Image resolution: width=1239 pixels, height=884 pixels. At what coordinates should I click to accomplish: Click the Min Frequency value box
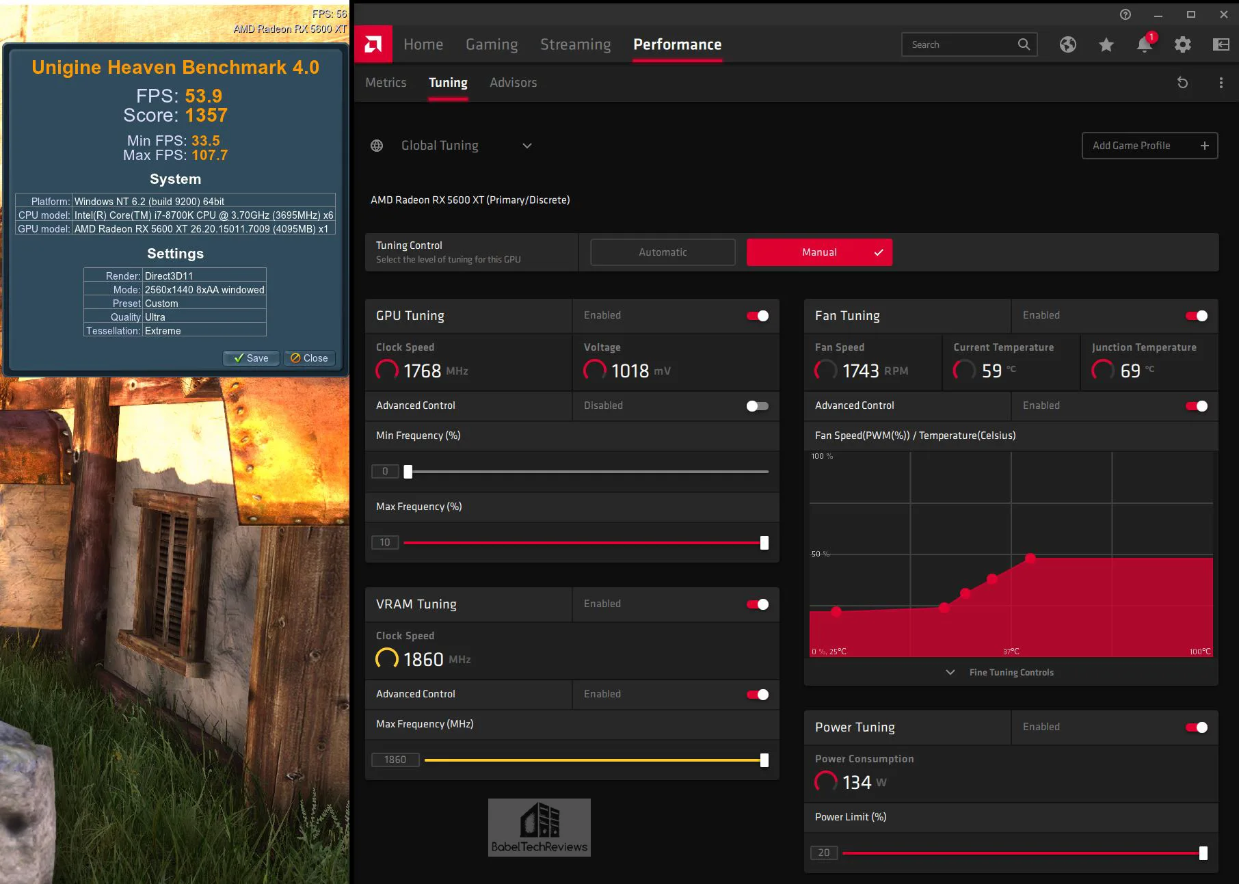[385, 471]
